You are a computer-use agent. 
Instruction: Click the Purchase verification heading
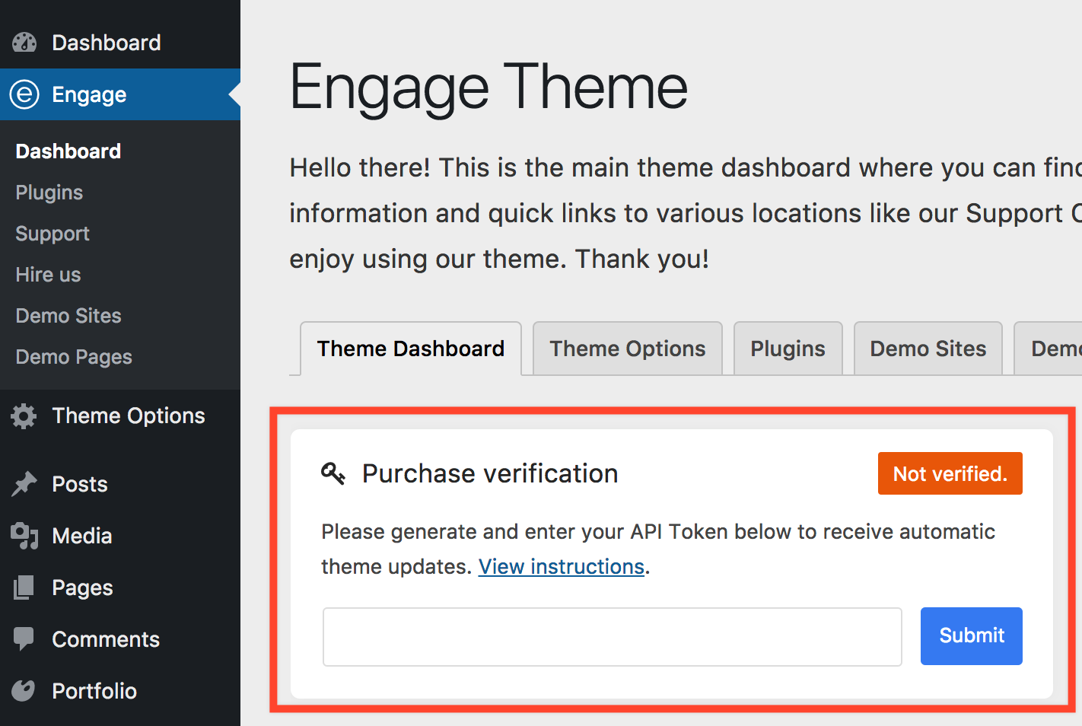pos(490,473)
